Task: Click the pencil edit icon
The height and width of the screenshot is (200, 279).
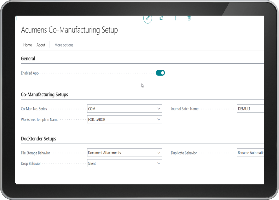Action: (147, 18)
